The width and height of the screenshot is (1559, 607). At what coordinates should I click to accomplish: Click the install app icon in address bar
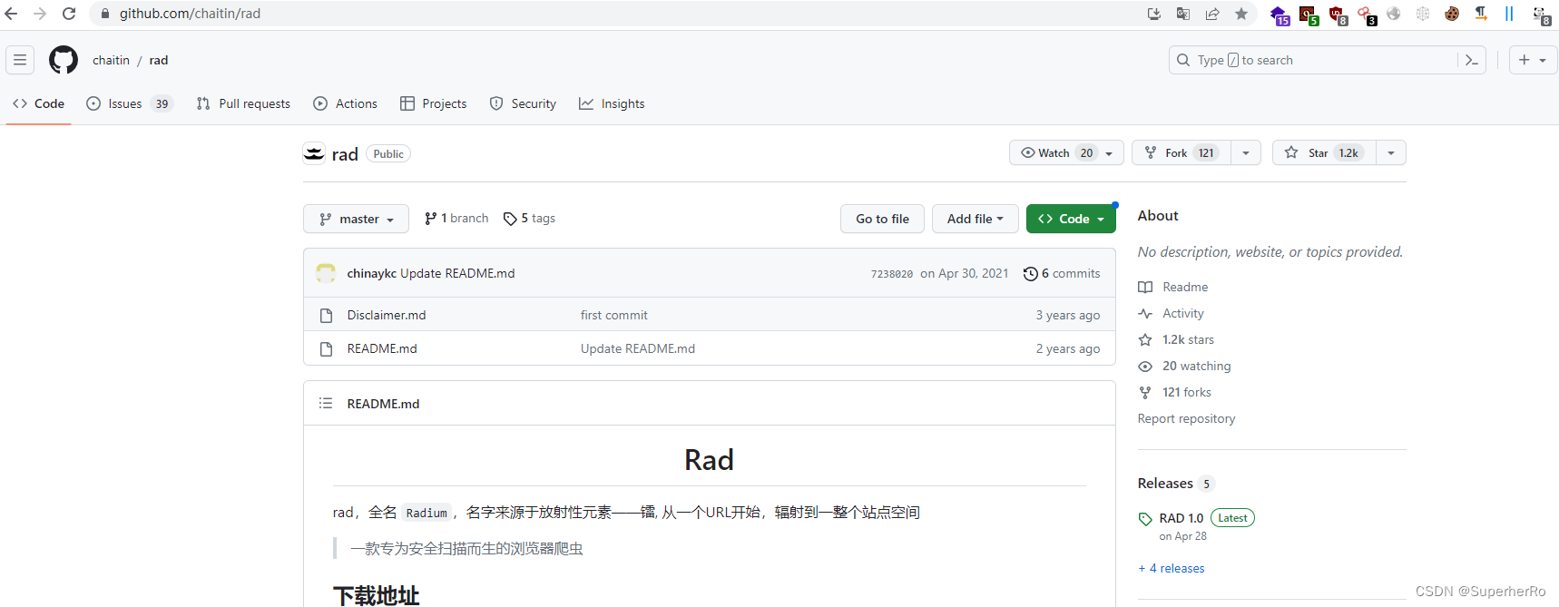point(1154,14)
